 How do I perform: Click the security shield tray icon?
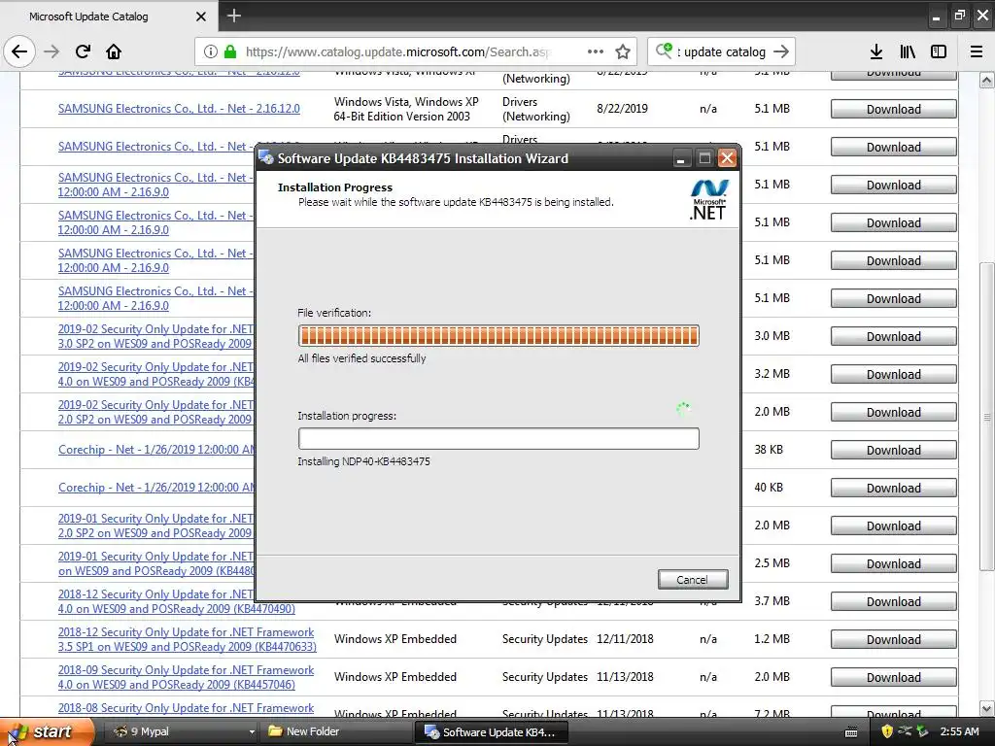(886, 731)
